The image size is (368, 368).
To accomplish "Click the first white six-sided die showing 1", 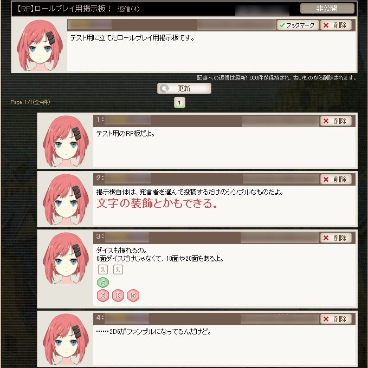I will (102, 270).
